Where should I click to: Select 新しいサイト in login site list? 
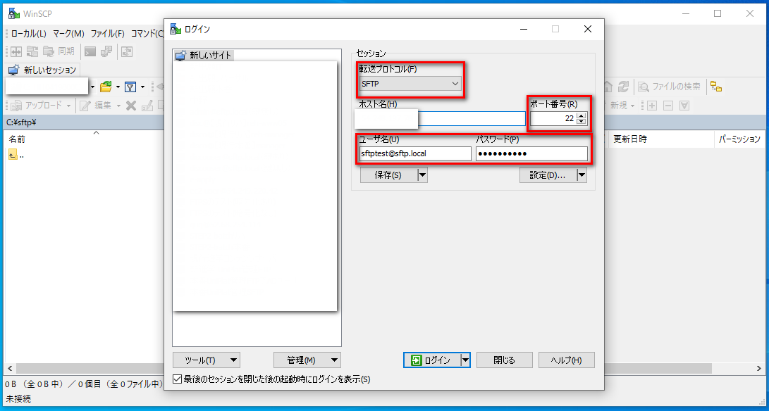204,56
